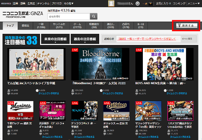Screen dimensions: 202x140
Task: Open the 顔出し (349) tab
Action: pyautogui.click(x=111, y=26)
